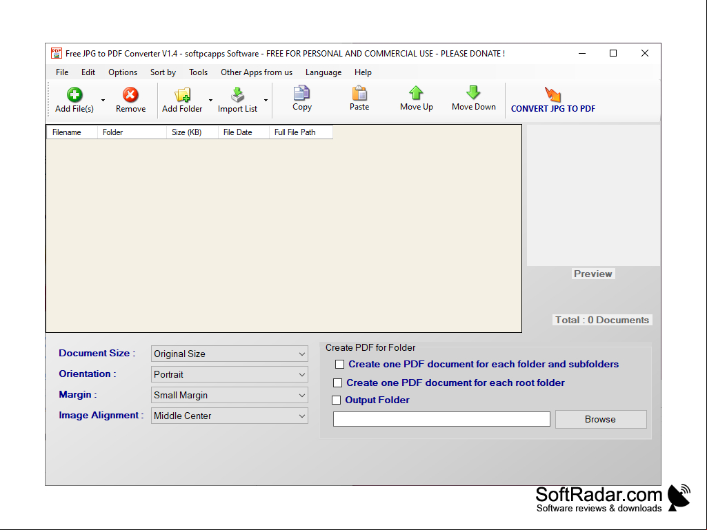Screen dimensions: 707x530
Task: Expand the Add File(s) dropdown arrow
Action: click(103, 100)
